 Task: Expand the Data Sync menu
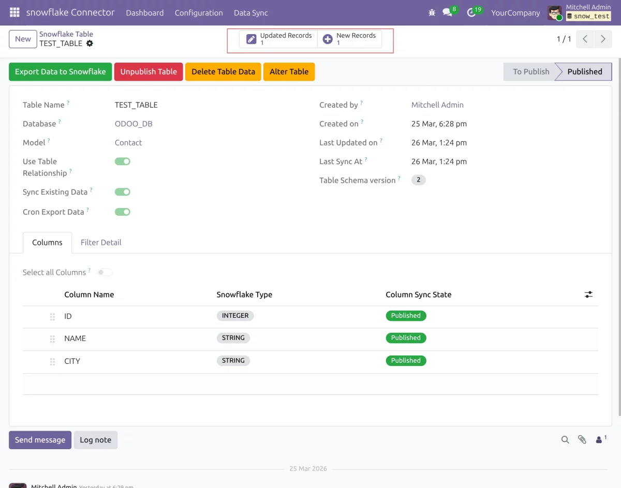pos(251,13)
